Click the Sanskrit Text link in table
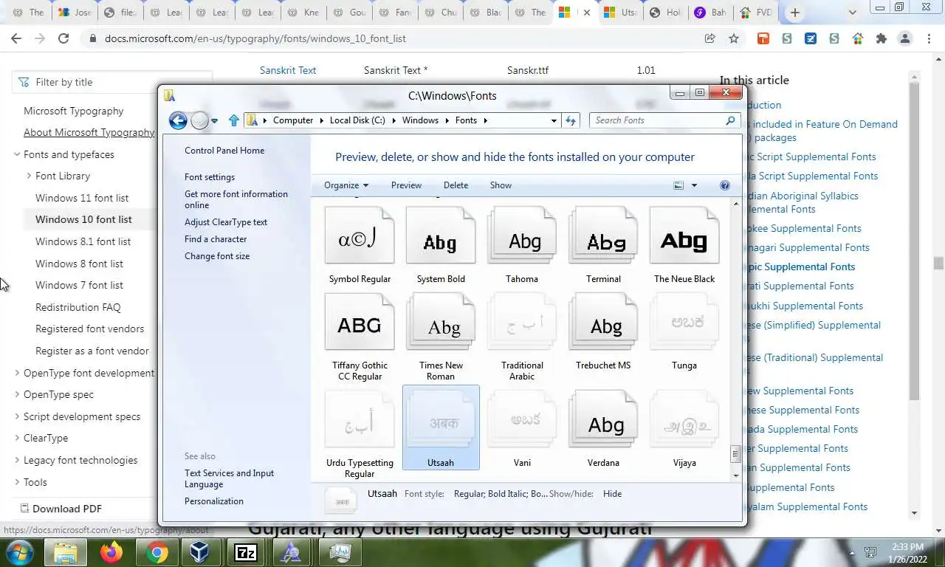This screenshot has width=945, height=567. 288,70
